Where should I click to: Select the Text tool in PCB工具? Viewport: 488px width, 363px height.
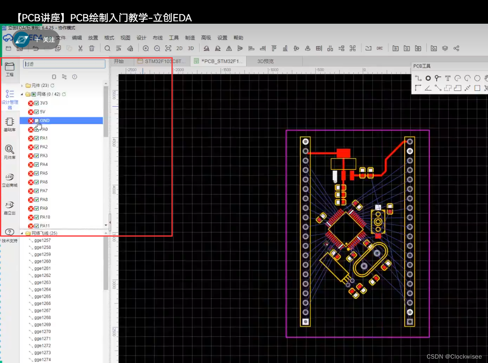pyautogui.click(x=448, y=78)
